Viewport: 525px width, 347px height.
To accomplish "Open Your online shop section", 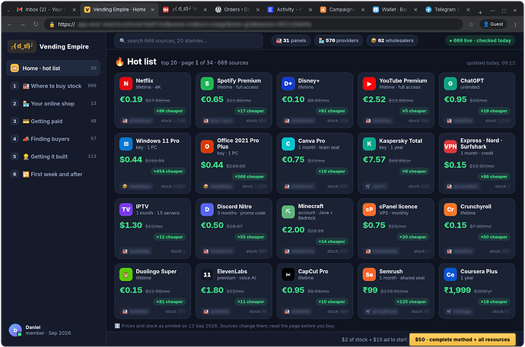I will tap(53, 103).
